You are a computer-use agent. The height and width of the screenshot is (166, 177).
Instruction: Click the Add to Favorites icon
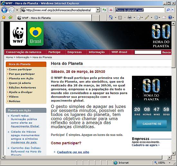(x=11, y=17)
